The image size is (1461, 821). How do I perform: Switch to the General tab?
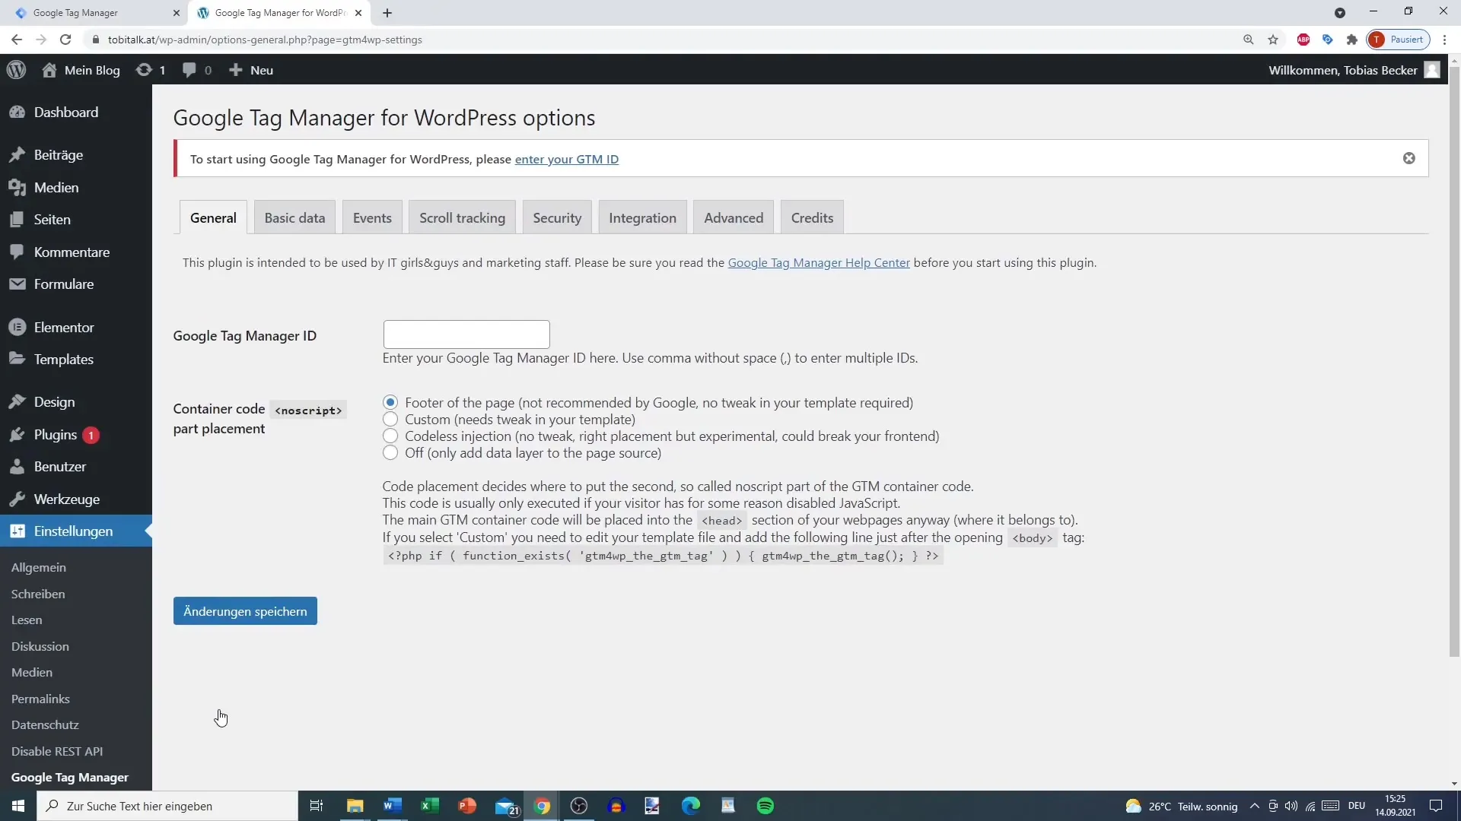click(x=213, y=217)
